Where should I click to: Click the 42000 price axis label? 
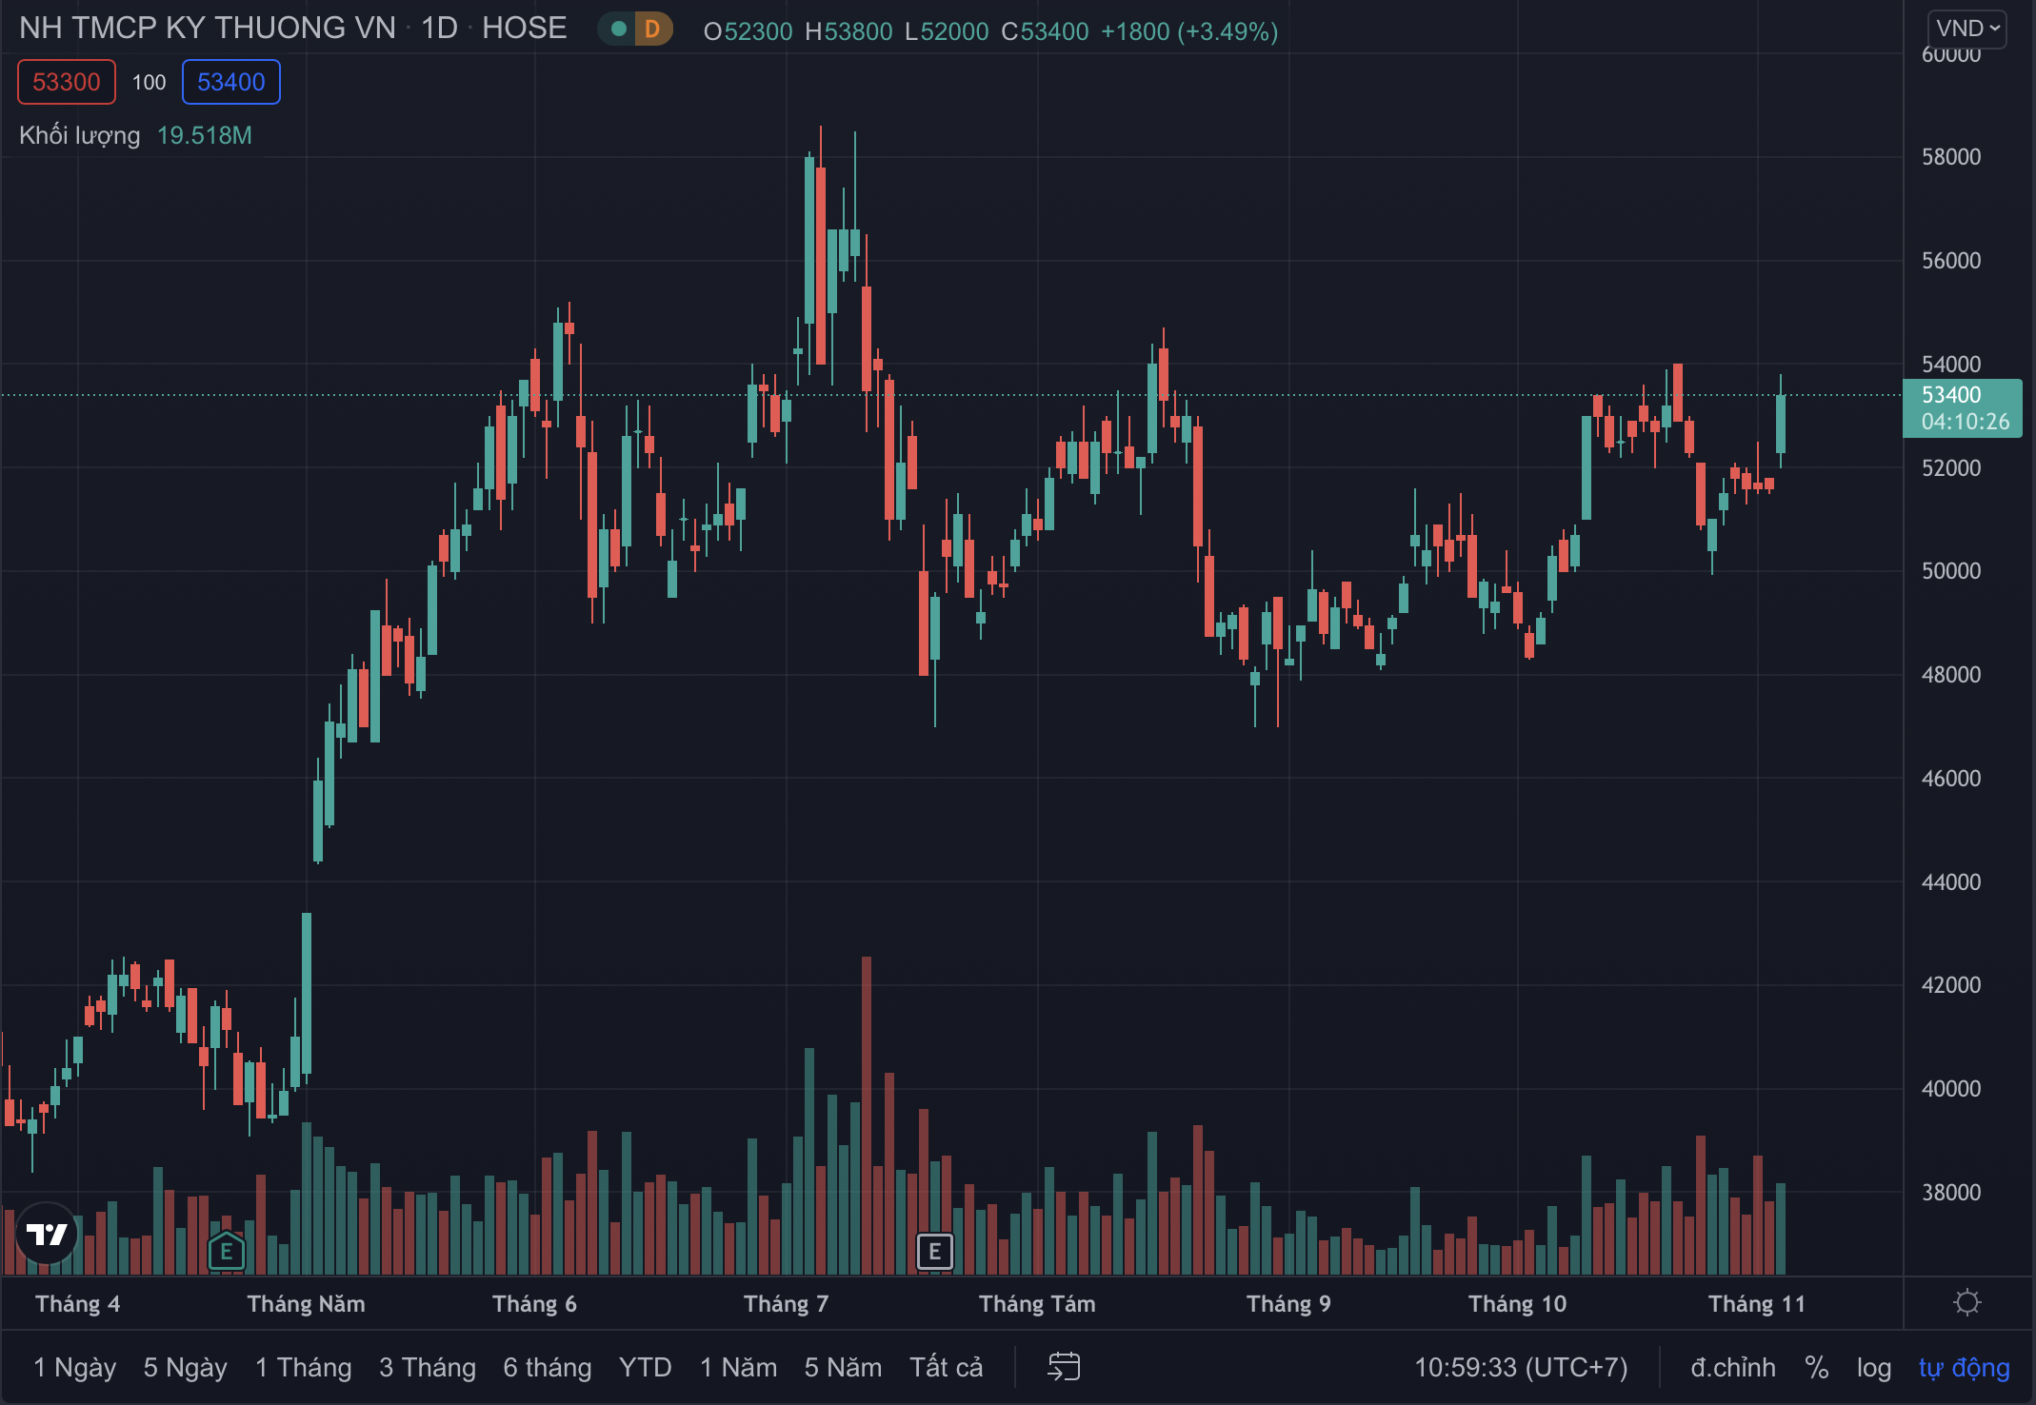click(x=1951, y=985)
